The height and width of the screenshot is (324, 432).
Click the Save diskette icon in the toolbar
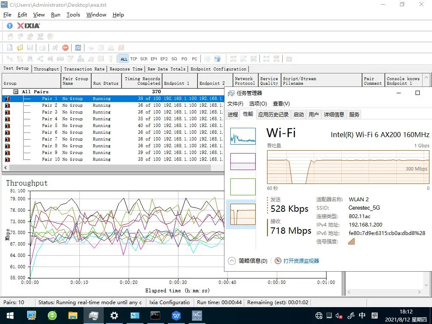coord(30,48)
